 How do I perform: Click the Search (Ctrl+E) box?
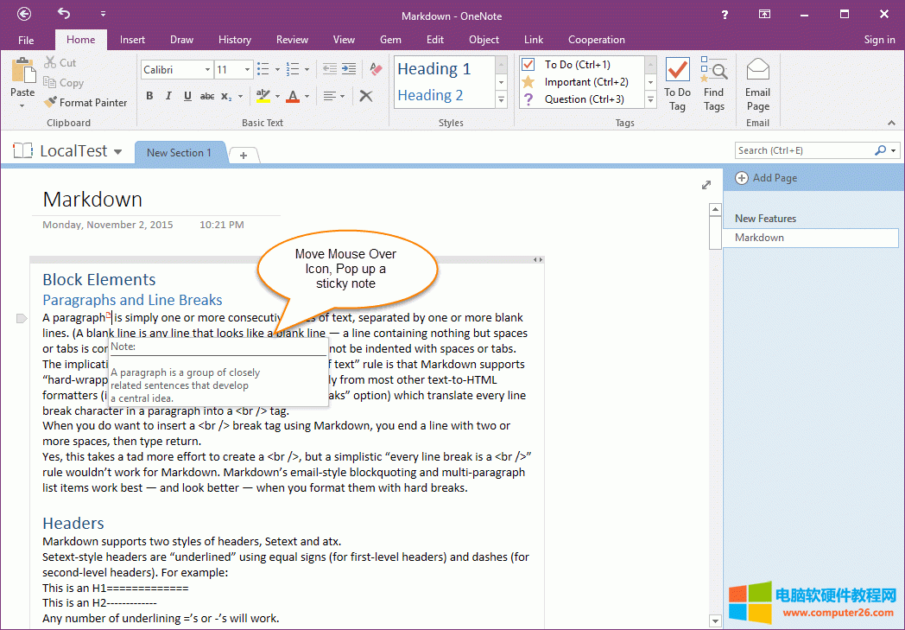coord(804,150)
